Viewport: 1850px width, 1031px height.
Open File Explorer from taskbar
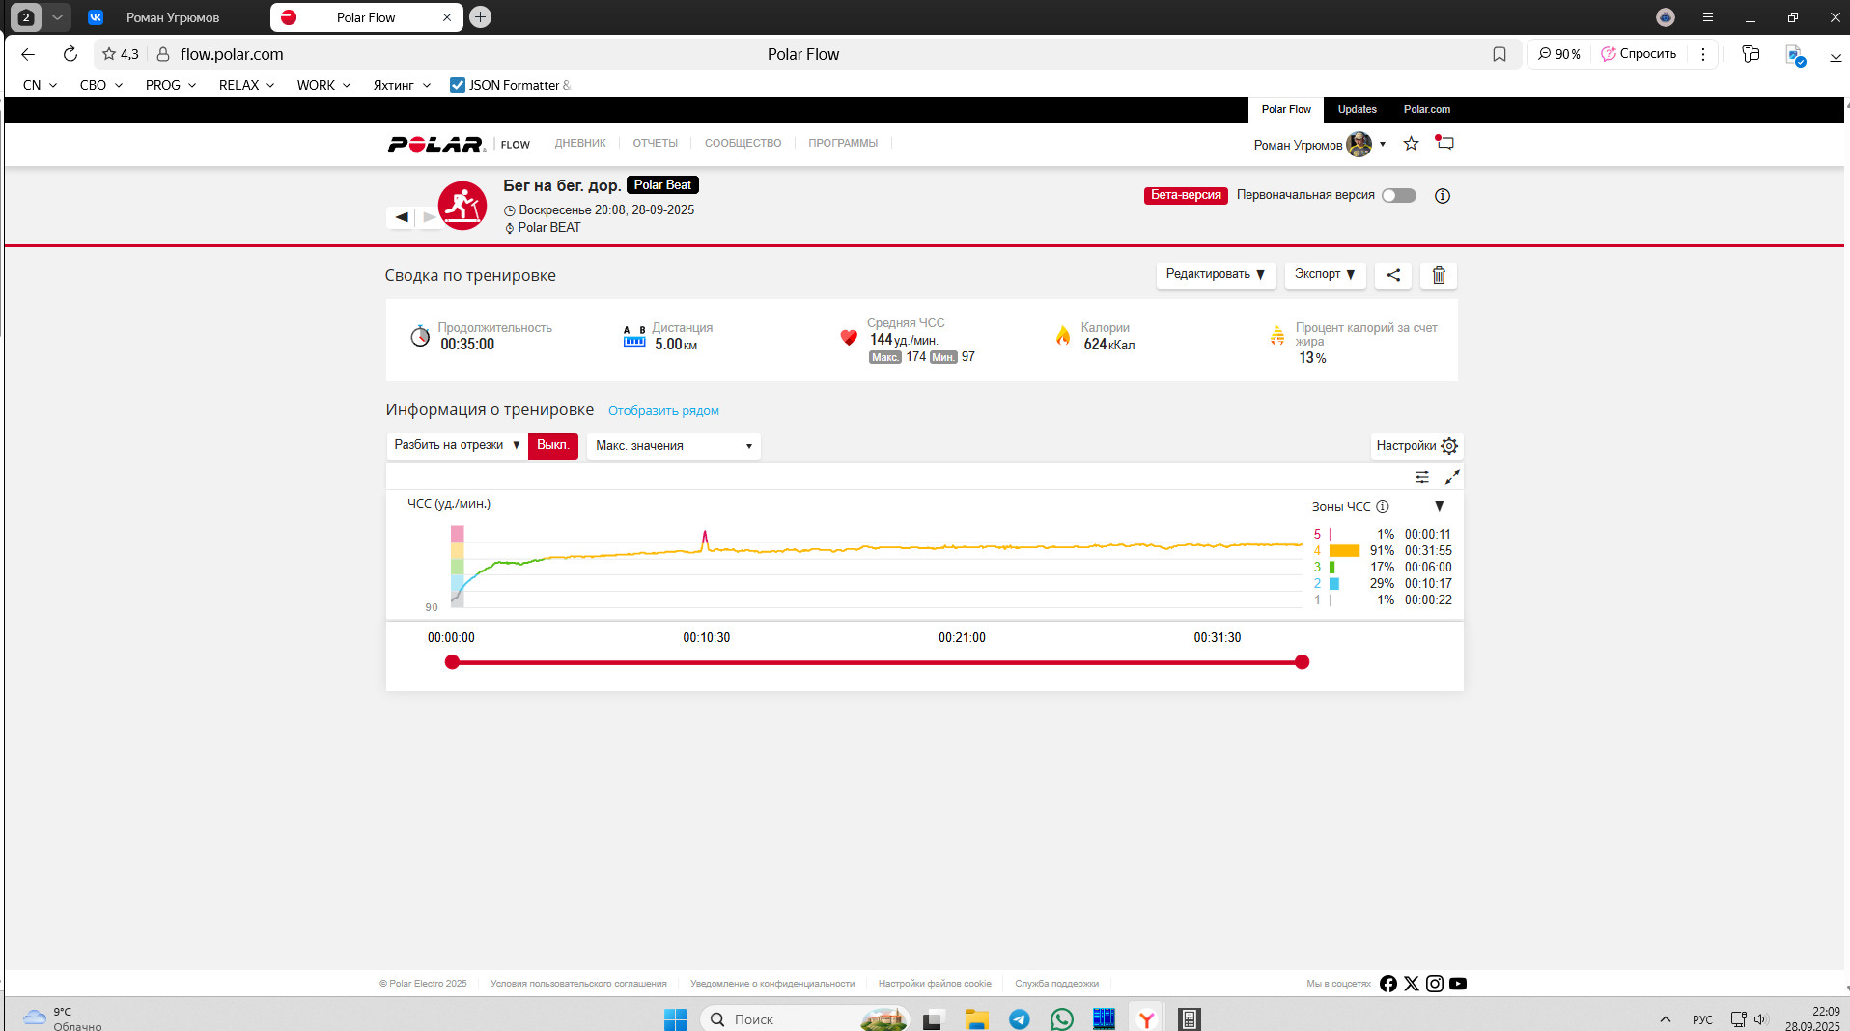pos(976,1018)
